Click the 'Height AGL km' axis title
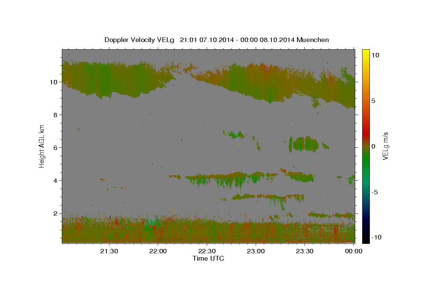Viewport: 439px width, 292px height. click(42, 146)
